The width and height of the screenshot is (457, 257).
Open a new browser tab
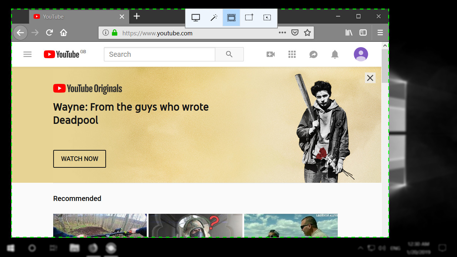click(137, 16)
